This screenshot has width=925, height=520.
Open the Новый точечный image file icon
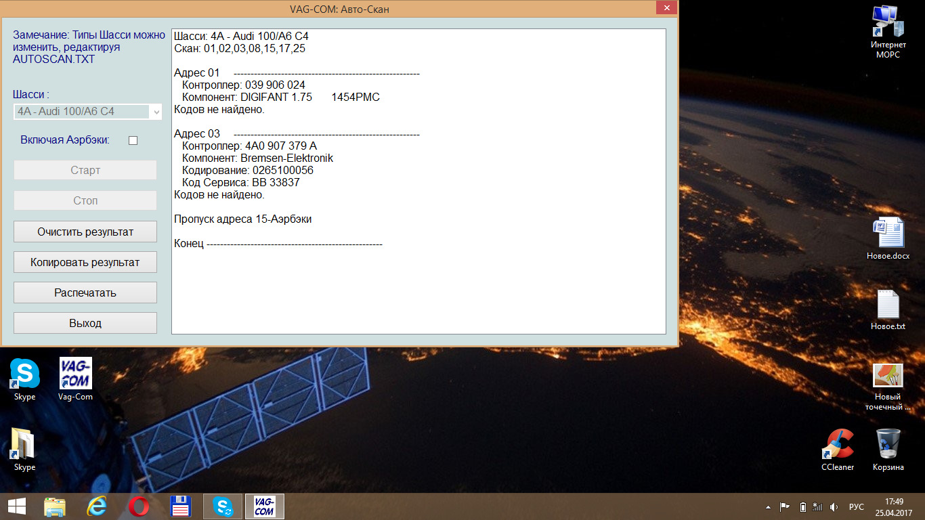pos(888,387)
